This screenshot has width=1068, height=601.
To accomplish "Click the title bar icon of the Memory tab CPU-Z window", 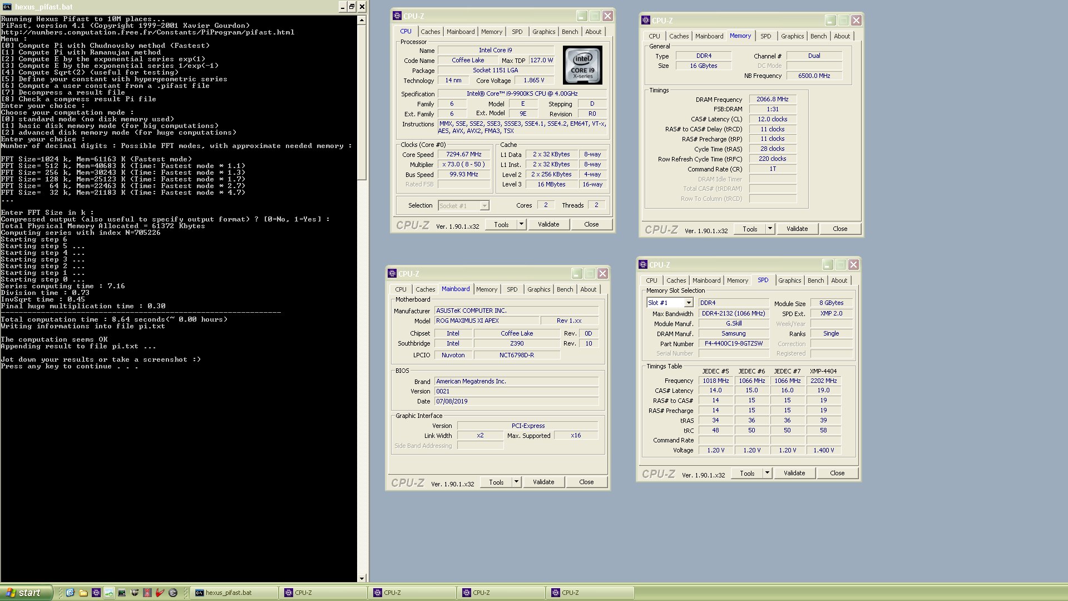I will [x=645, y=21].
